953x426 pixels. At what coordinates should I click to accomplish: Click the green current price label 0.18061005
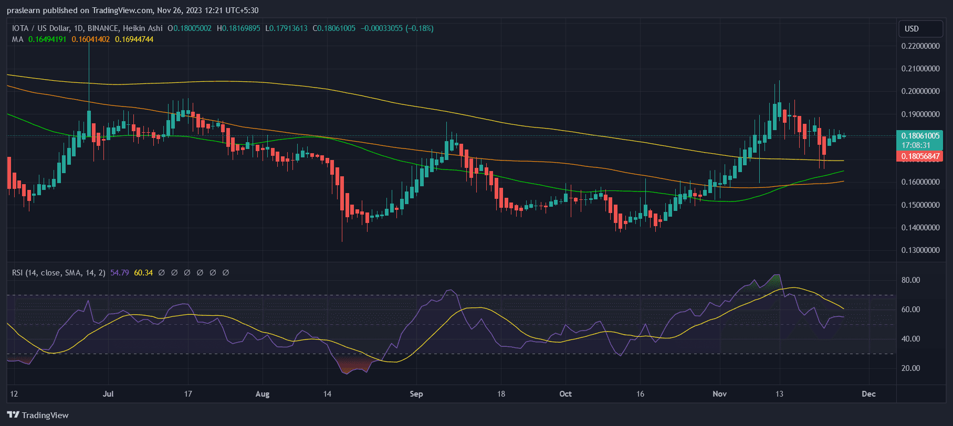tap(920, 136)
